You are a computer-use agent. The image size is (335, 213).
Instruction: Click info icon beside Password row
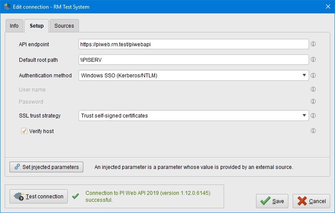pyautogui.click(x=313, y=102)
